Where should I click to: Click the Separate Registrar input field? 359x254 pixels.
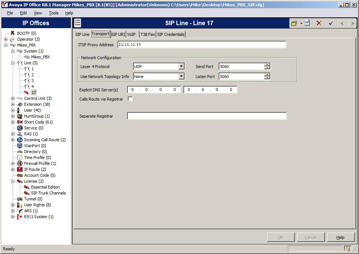point(207,116)
